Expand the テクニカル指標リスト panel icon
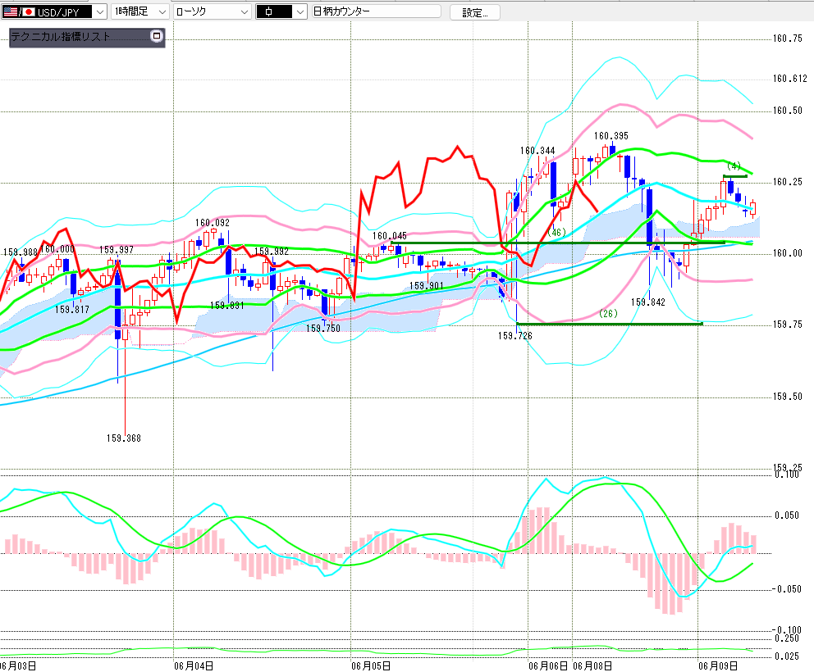814x672 pixels. [x=156, y=36]
